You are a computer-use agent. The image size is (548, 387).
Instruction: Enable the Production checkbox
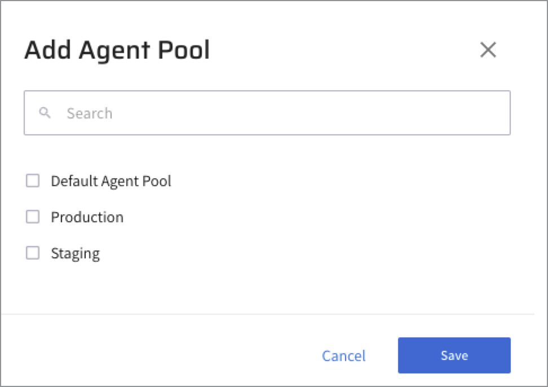pos(33,217)
